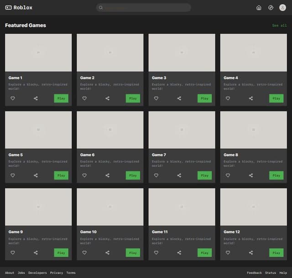The width and height of the screenshot is (292, 278).
Task: Share Game 7
Action: tap(179, 176)
